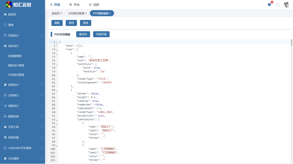Image resolution: width=293 pixels, height=164 pixels.
Task: Click the 页面设计 sidebar icon
Action: click(5, 36)
